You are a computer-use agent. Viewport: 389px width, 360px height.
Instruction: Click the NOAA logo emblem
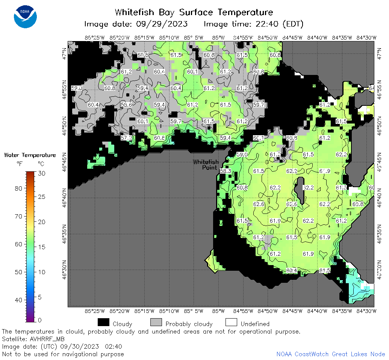(25, 17)
